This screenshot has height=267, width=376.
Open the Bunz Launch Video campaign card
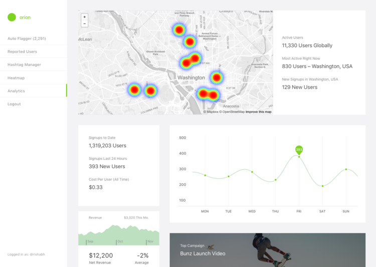268,250
